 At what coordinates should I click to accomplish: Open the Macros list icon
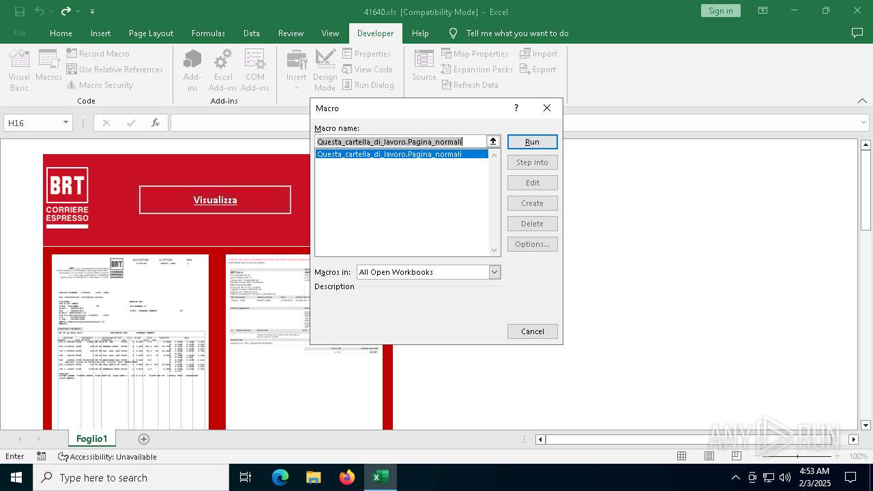(x=48, y=66)
